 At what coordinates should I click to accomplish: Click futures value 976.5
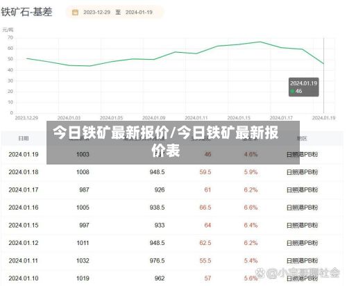(157, 261)
